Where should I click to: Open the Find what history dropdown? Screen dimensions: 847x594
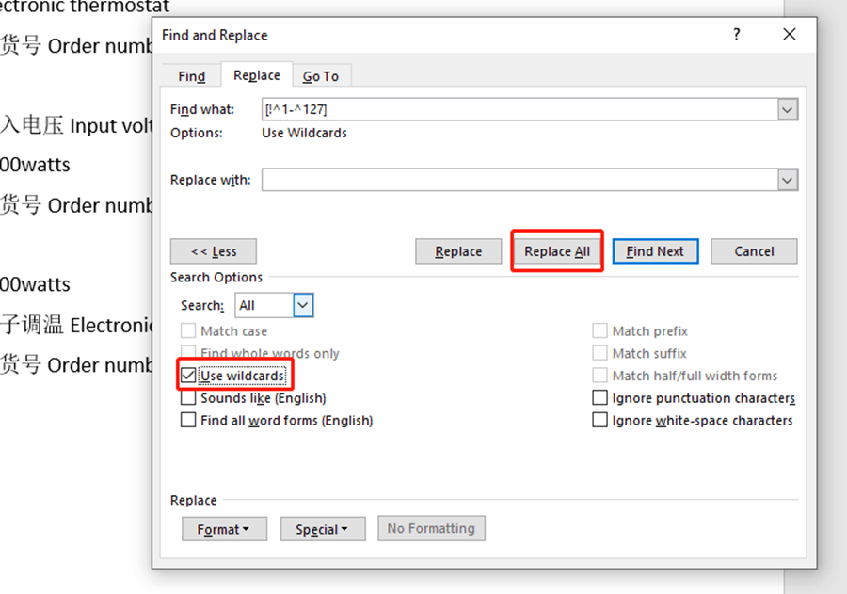(x=787, y=109)
